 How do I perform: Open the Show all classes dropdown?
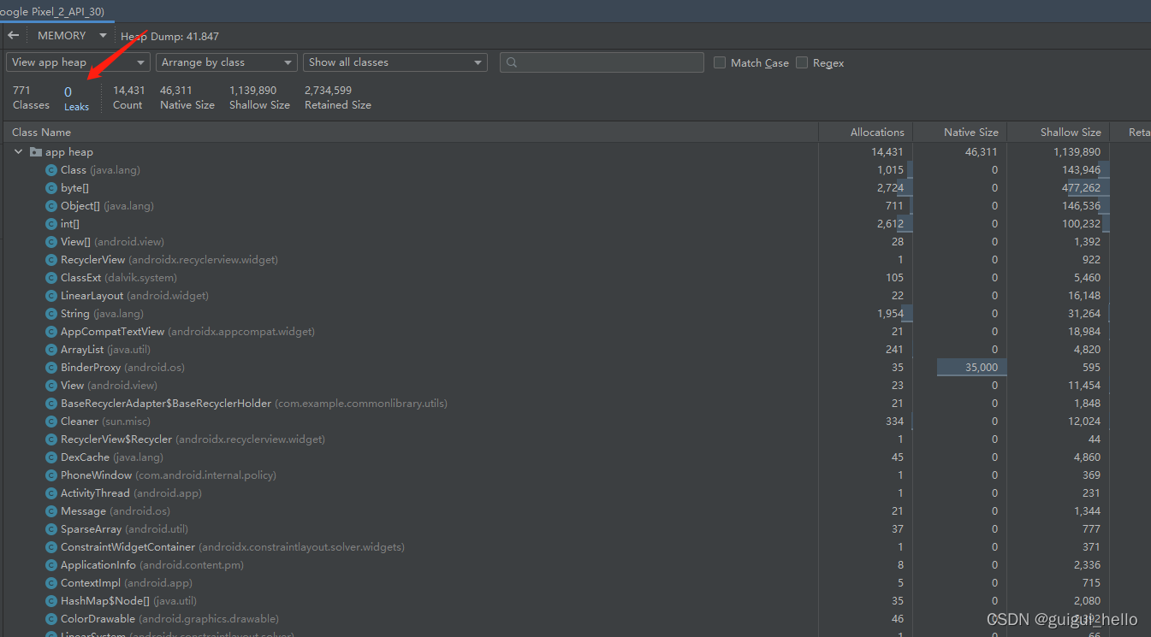tap(395, 62)
